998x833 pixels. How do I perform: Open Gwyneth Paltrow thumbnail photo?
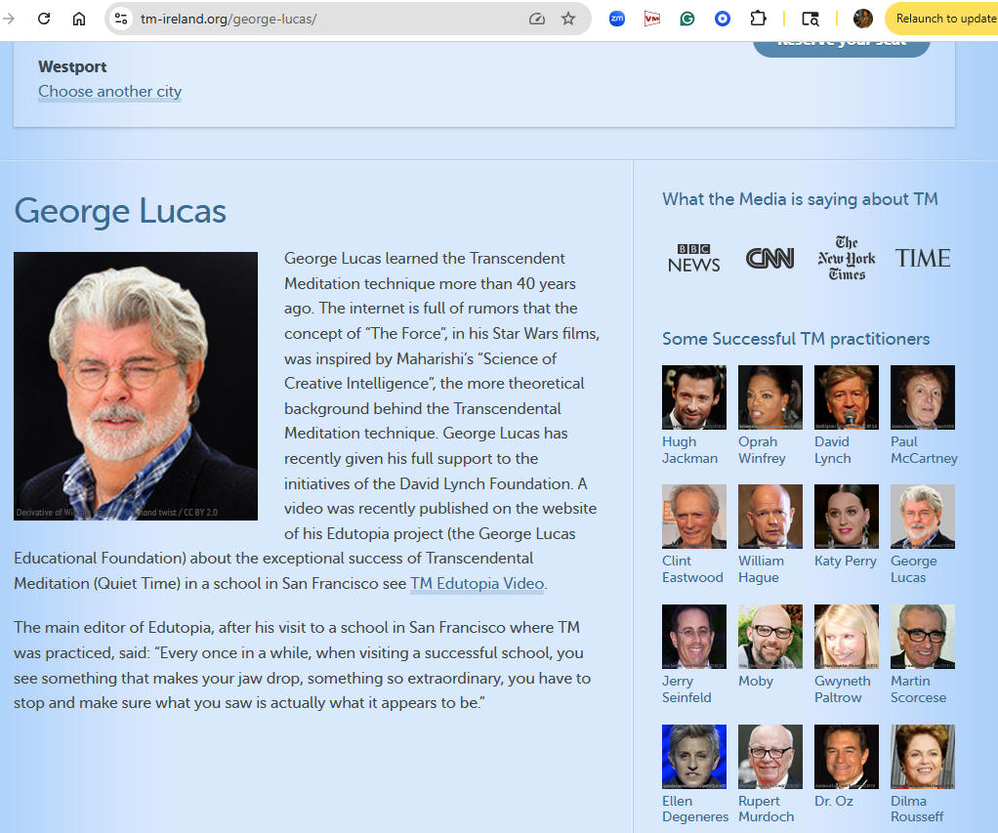pyautogui.click(x=847, y=637)
